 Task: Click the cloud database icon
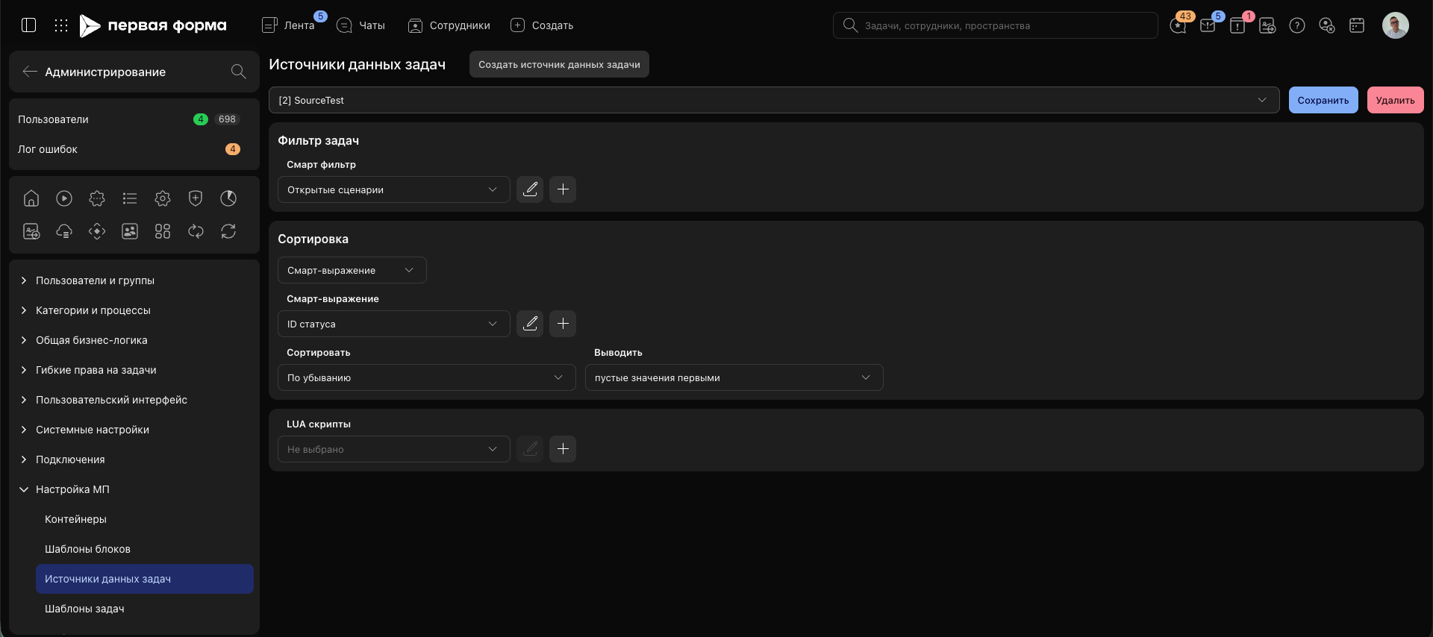tap(64, 231)
